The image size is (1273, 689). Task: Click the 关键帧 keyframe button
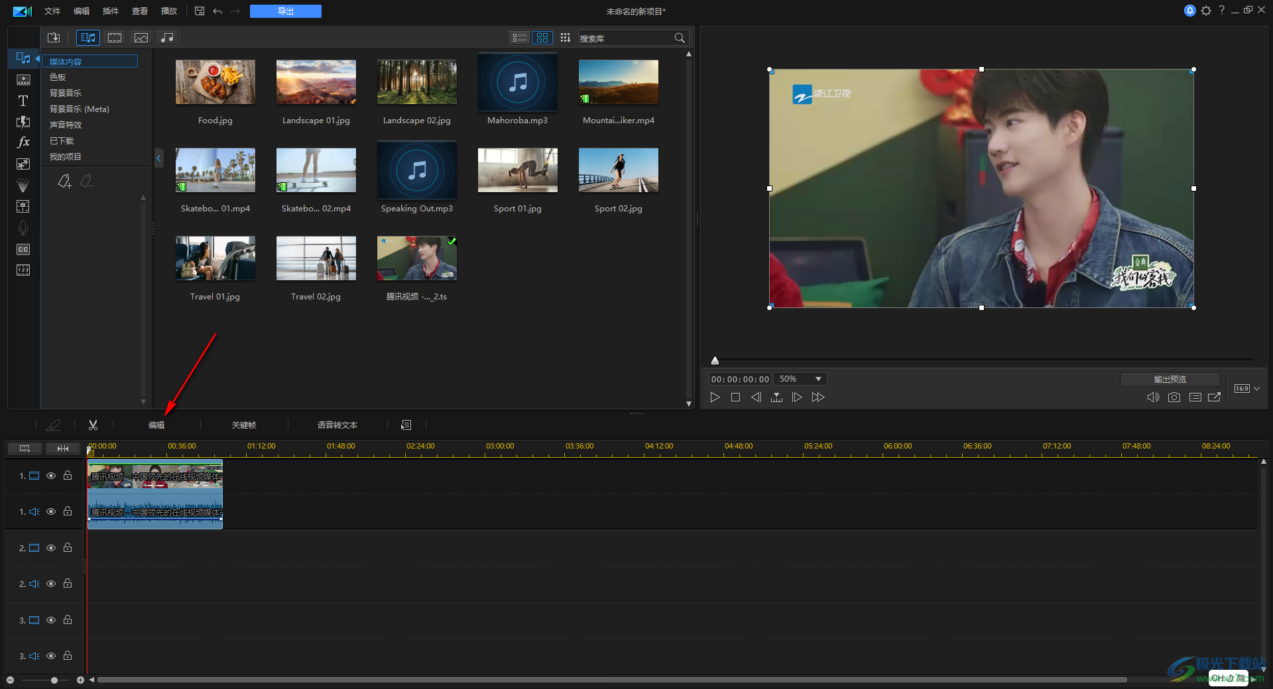point(244,425)
